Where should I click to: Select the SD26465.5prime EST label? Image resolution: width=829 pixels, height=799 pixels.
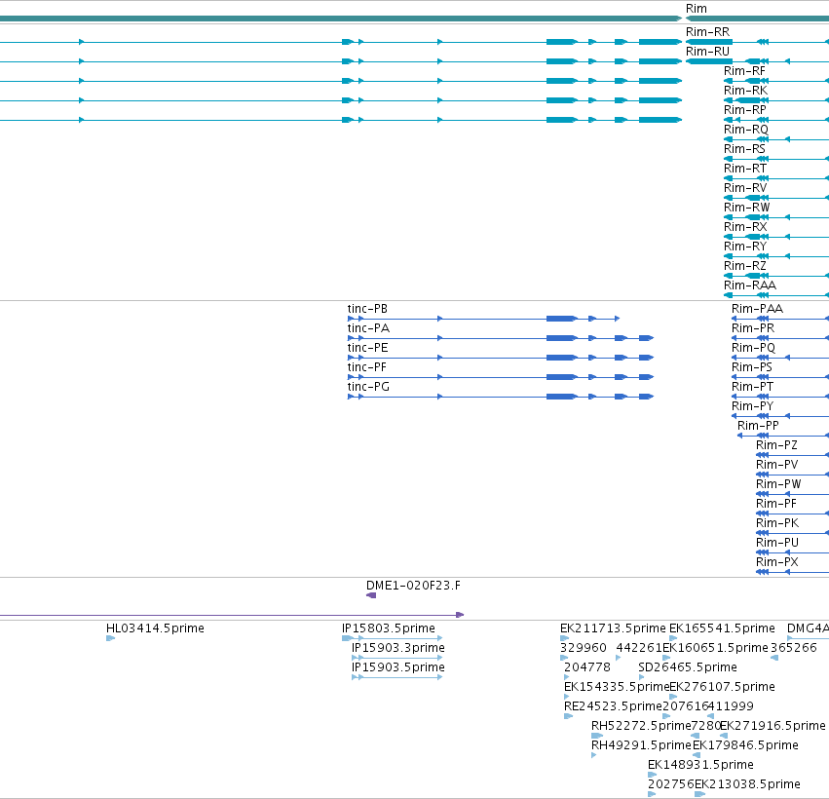688,667
